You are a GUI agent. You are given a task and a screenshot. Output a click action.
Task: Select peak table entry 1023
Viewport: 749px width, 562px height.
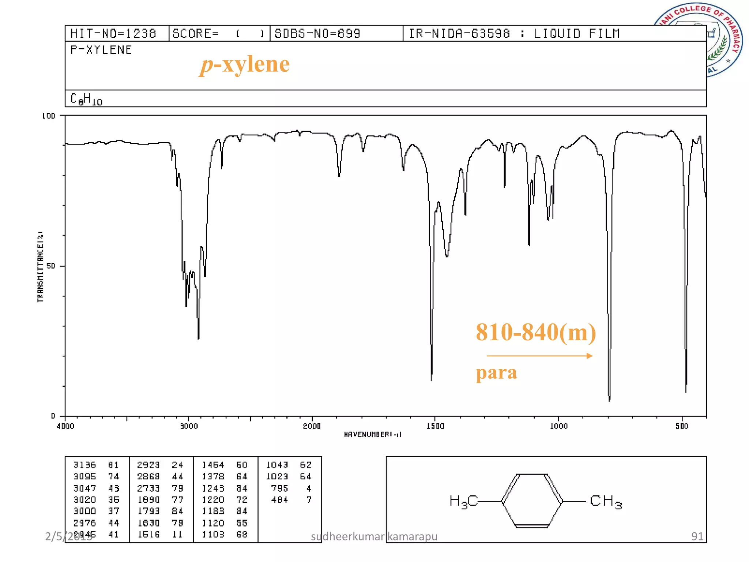[x=289, y=476]
